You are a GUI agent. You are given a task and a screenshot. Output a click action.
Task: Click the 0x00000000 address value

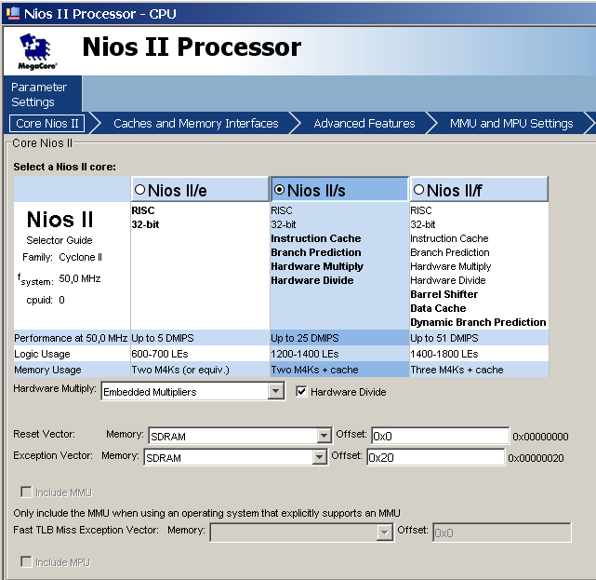pos(540,437)
